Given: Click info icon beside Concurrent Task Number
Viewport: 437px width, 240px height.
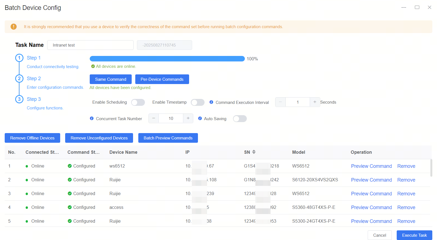Looking at the screenshot, I should pos(92,118).
